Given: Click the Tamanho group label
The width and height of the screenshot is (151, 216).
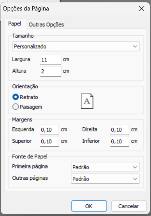Looking at the screenshot, I should click(x=23, y=36).
